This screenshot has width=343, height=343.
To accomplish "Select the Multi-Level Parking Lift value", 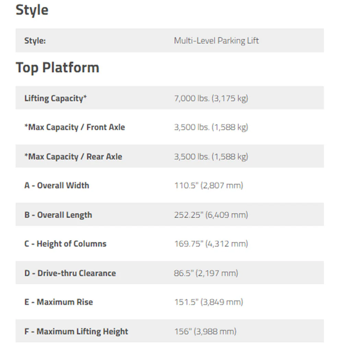I will (x=216, y=41).
